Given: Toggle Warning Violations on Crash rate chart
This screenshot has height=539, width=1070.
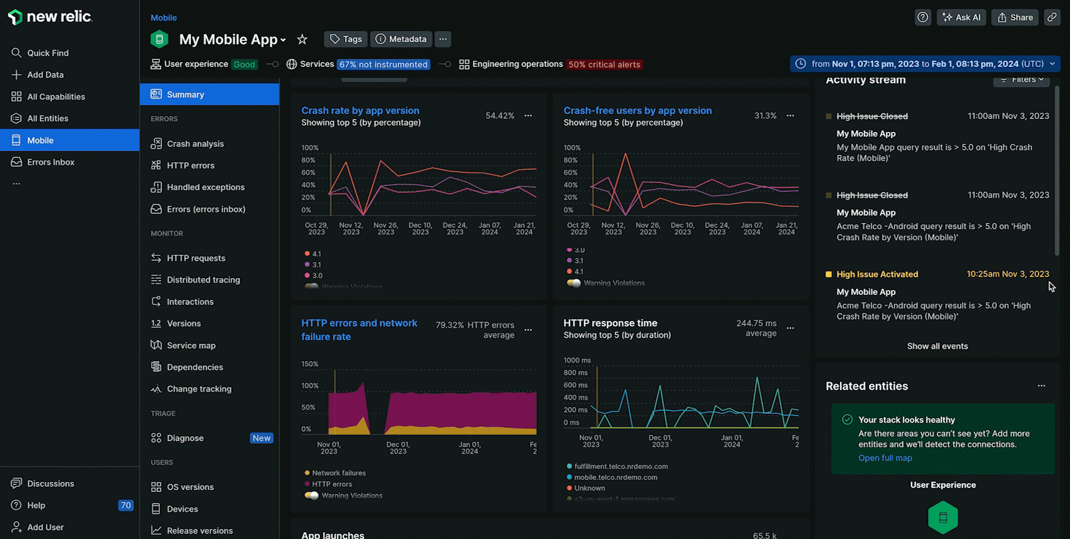Looking at the screenshot, I should point(311,286).
